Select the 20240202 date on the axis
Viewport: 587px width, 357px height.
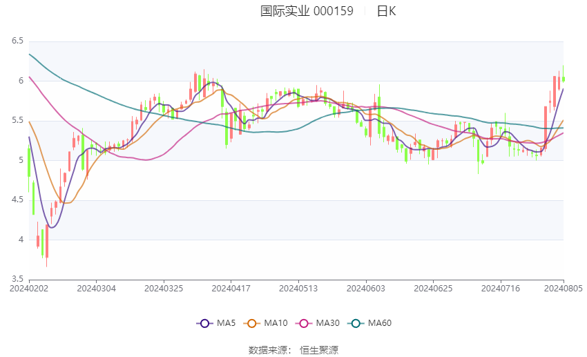point(28,287)
